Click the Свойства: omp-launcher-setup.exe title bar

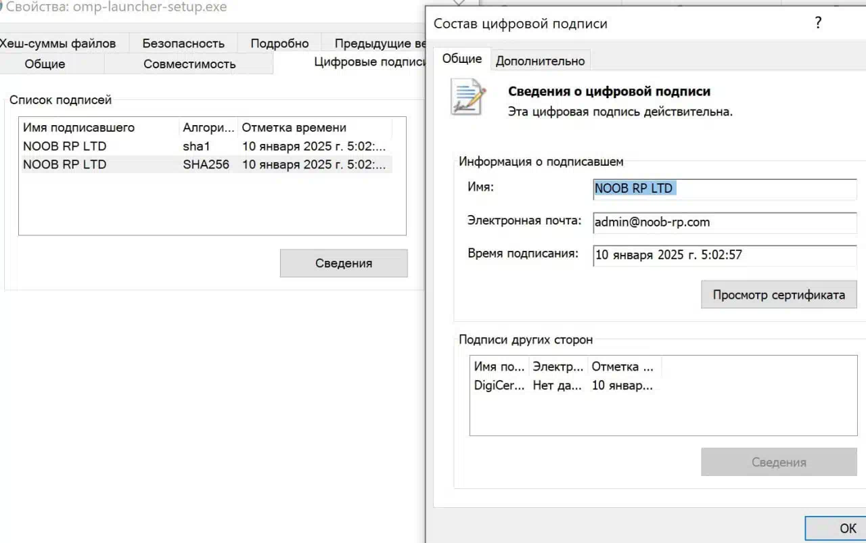pos(116,8)
